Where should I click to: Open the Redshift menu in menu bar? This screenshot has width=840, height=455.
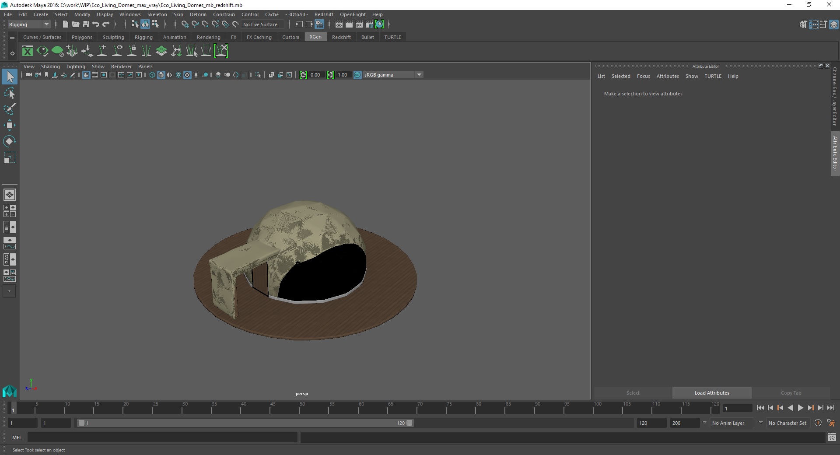pyautogui.click(x=324, y=14)
